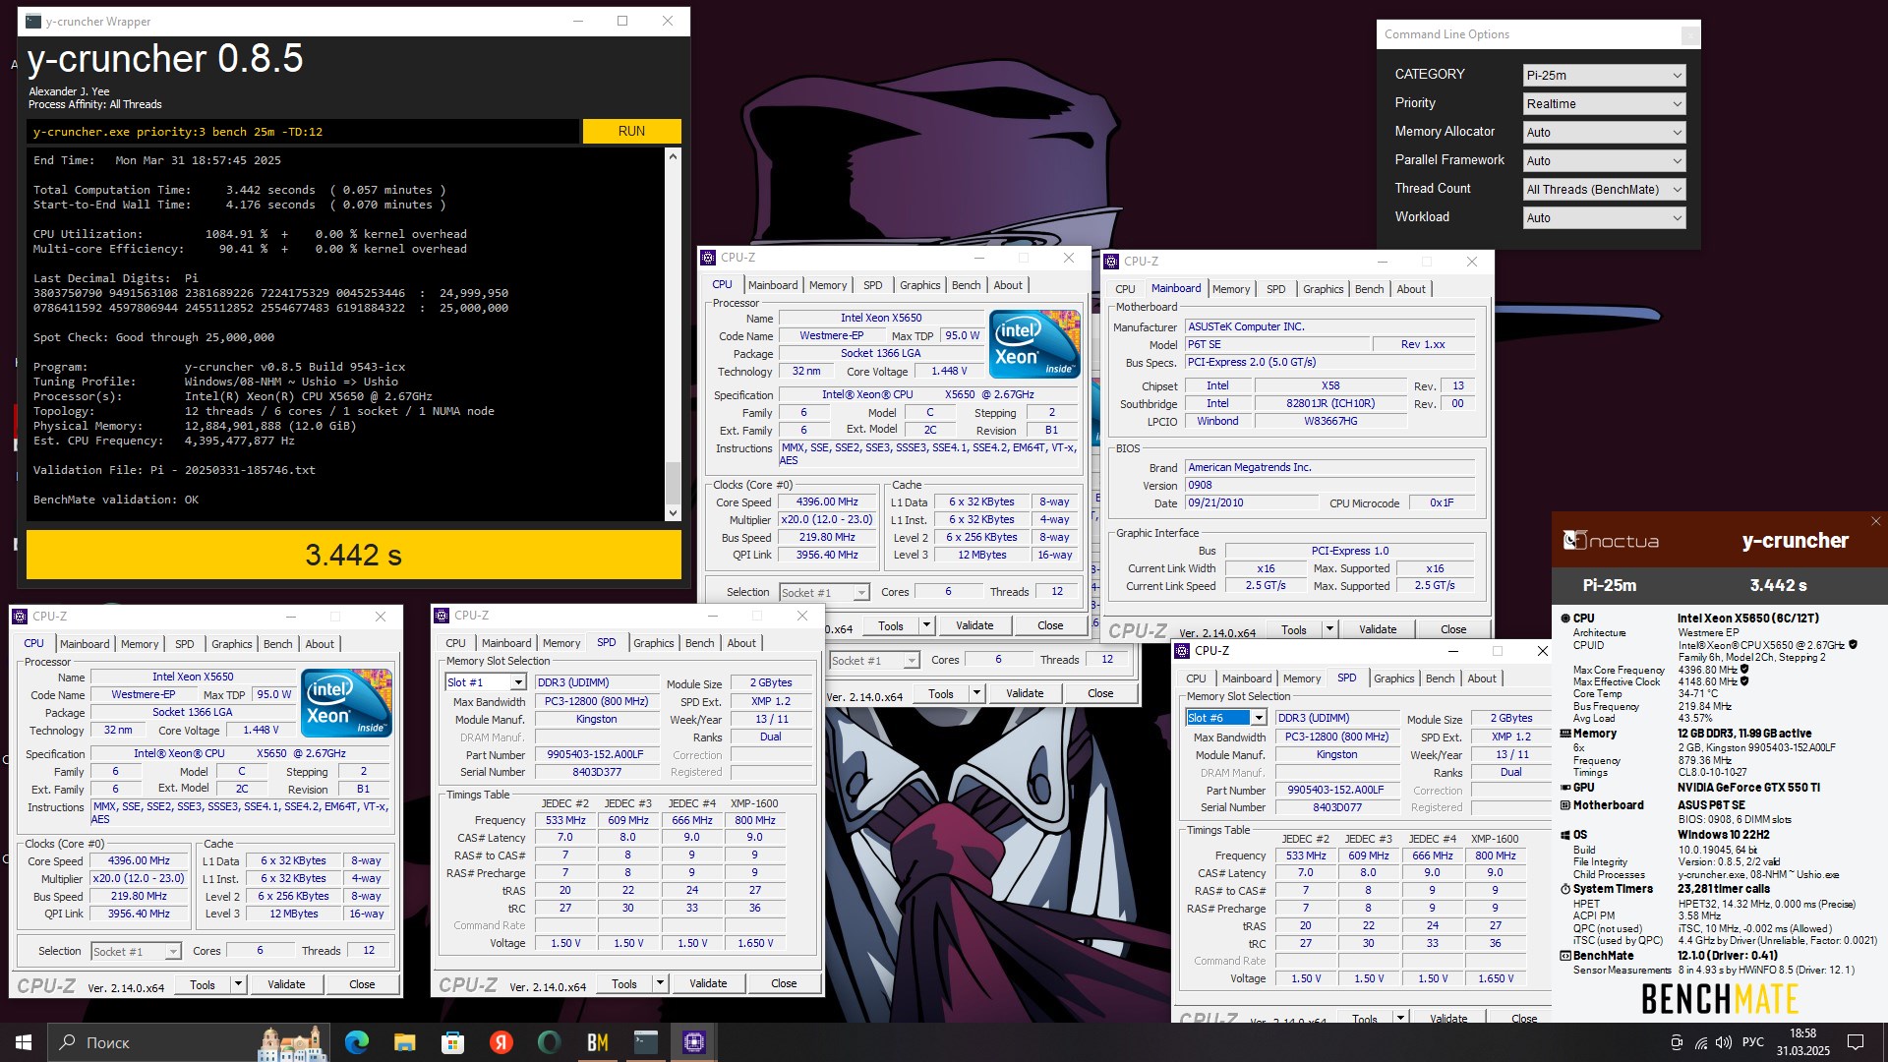The image size is (1888, 1062).
Task: Open CPU tab in Slot #6 SPD window
Action: (x=1196, y=678)
